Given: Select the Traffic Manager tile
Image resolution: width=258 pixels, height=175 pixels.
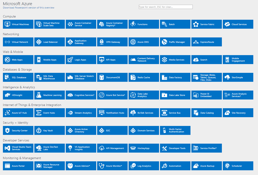Looking at the screenshot, I should point(175,42).
